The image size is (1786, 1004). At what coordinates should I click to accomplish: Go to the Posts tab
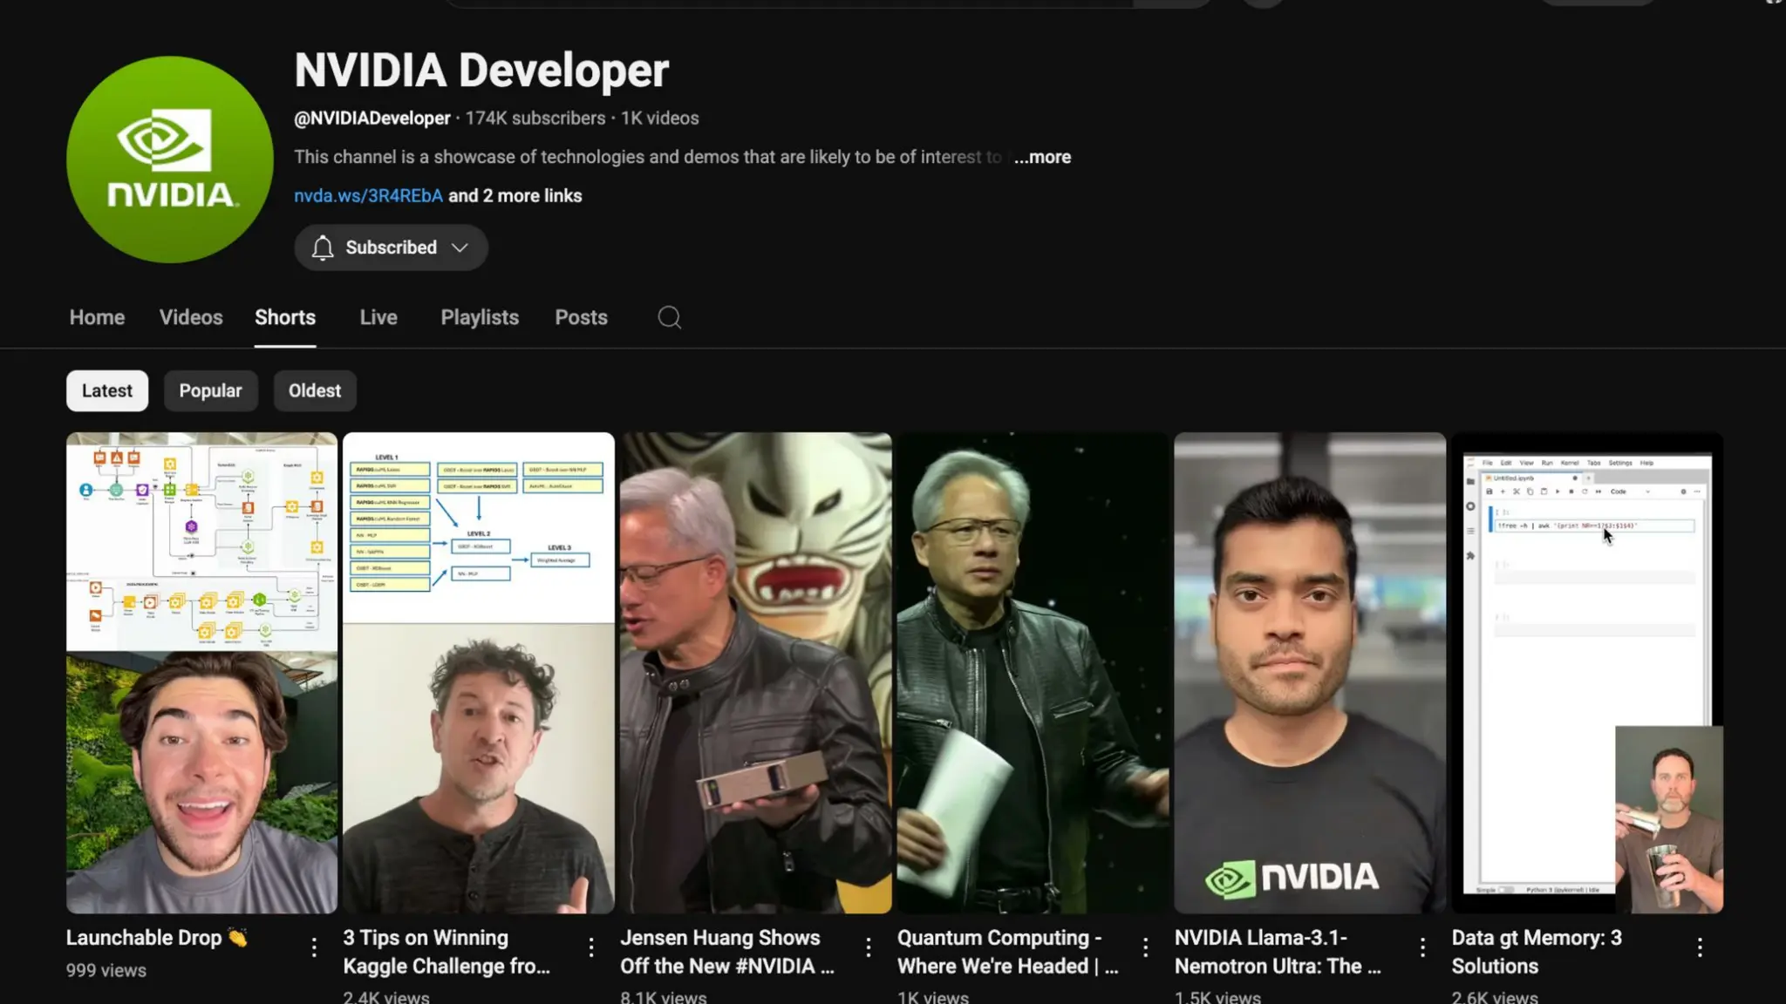581,317
